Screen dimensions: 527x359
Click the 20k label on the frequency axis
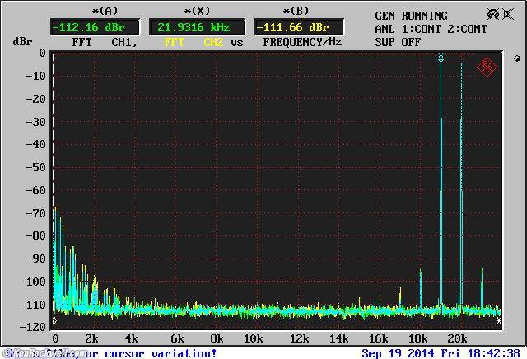pos(458,338)
